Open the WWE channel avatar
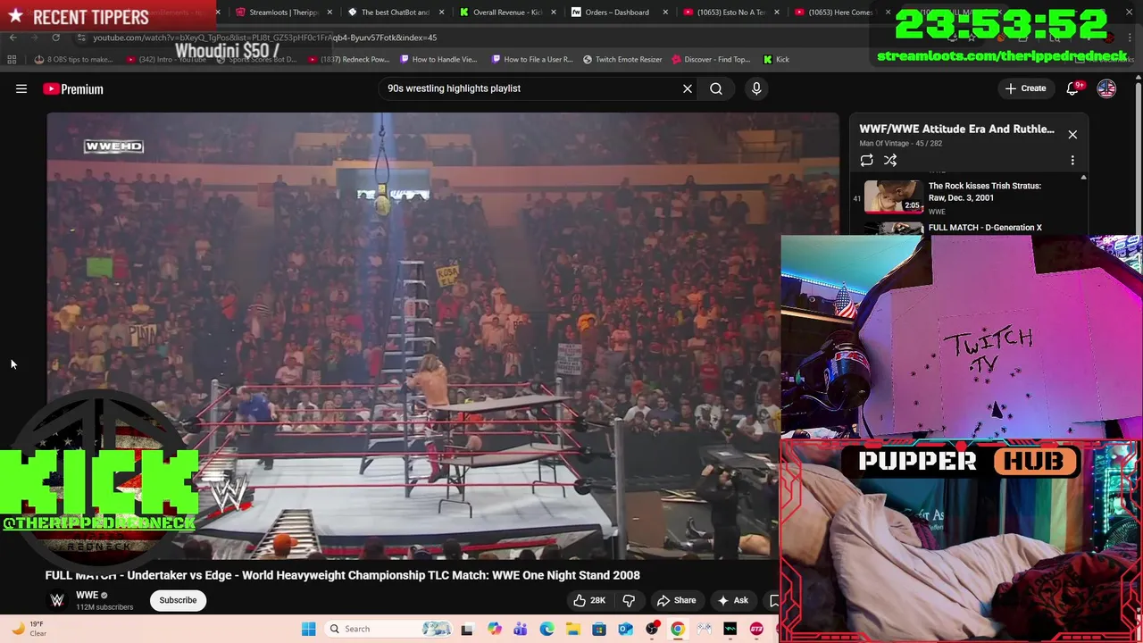 click(x=57, y=600)
